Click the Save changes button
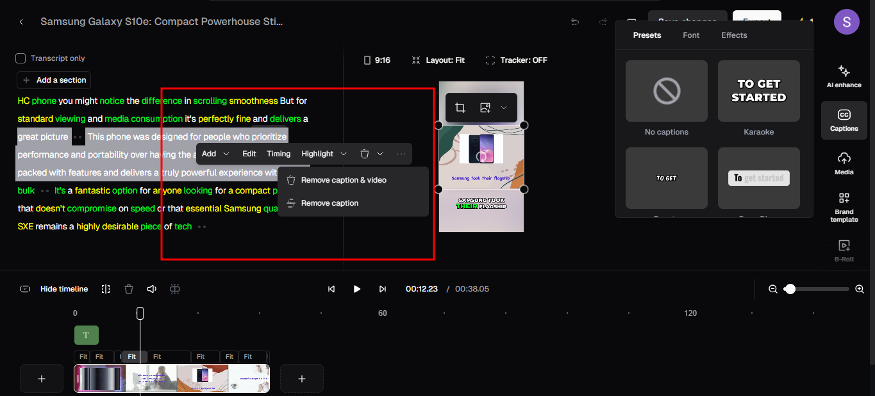Image resolution: width=875 pixels, height=396 pixels. click(x=687, y=18)
